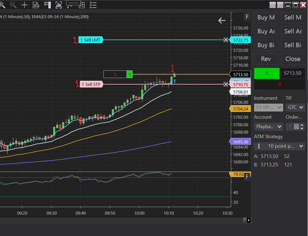Open the order quantity calculator icon
The width and height of the screenshot is (308, 236).
click(296, 127)
